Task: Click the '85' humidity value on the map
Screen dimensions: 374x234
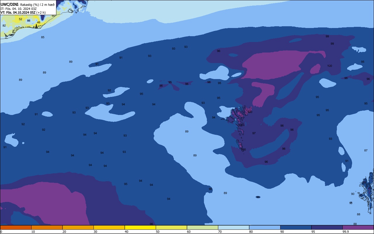Action: click(43, 37)
